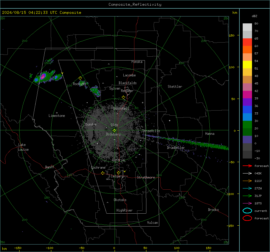Click the Limestone label
The height and width of the screenshot is (252, 270).
point(57,116)
